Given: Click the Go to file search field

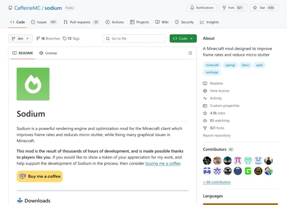Looking at the screenshot, I should click(134, 39).
